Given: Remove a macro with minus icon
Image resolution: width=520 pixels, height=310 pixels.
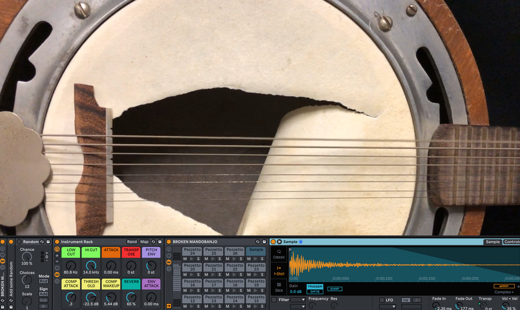Looking at the screenshot, I should (x=57, y=261).
